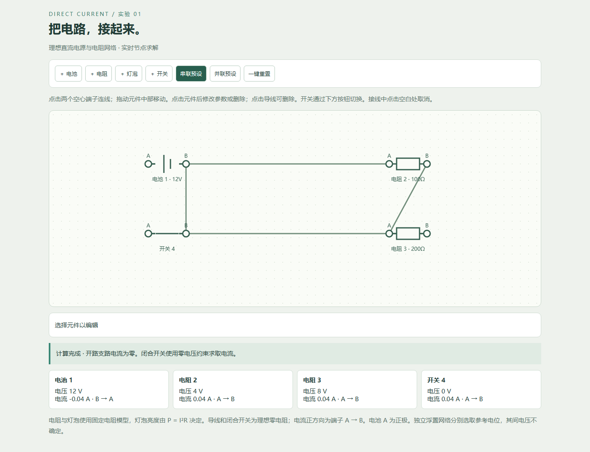
Task: Select the 电阻 2 resistor body
Action: coord(408,164)
